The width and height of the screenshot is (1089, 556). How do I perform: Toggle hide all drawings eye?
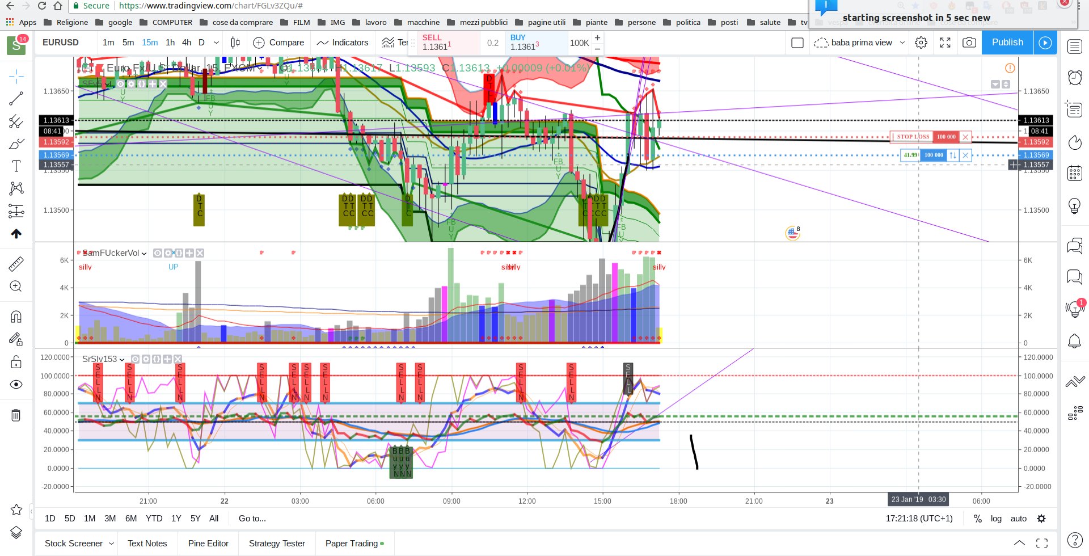(x=16, y=385)
